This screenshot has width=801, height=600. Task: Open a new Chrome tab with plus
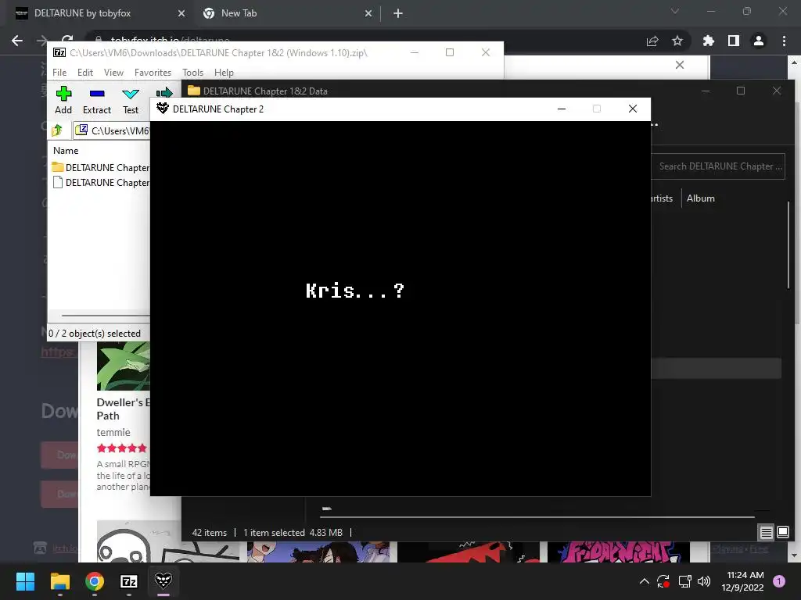tap(398, 13)
